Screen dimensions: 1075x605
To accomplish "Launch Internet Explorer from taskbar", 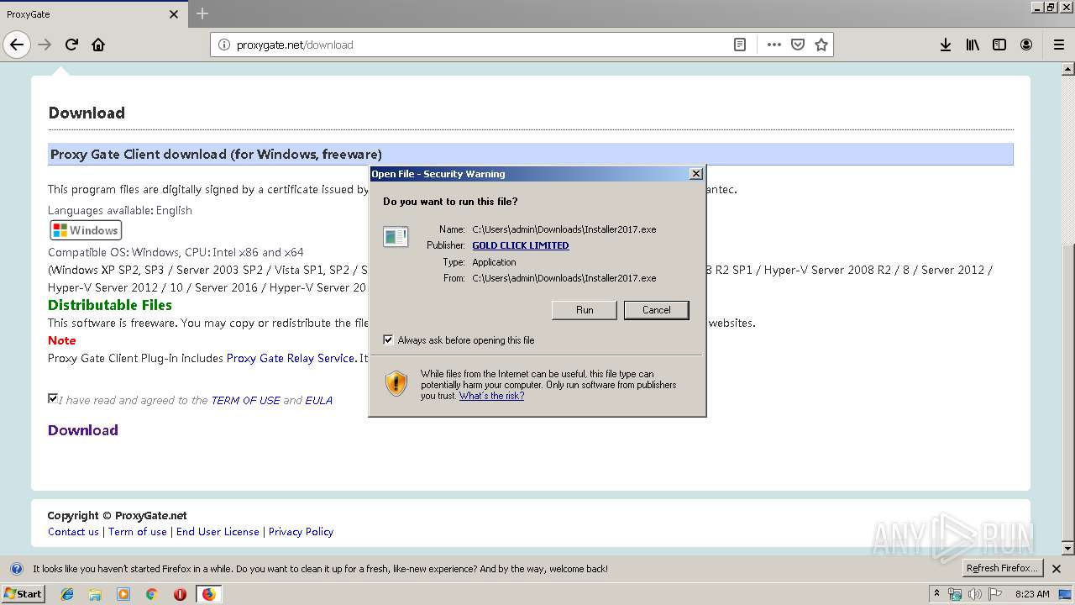I will tap(67, 594).
